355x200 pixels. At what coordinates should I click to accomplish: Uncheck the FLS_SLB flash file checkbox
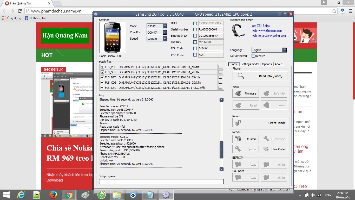coord(102,72)
